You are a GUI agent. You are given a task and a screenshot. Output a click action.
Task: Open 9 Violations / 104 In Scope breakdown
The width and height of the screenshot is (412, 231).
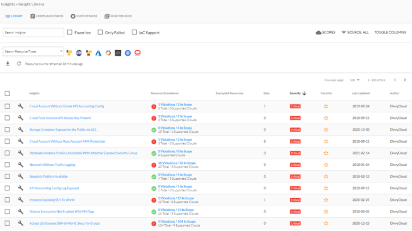pyautogui.click(x=177, y=221)
